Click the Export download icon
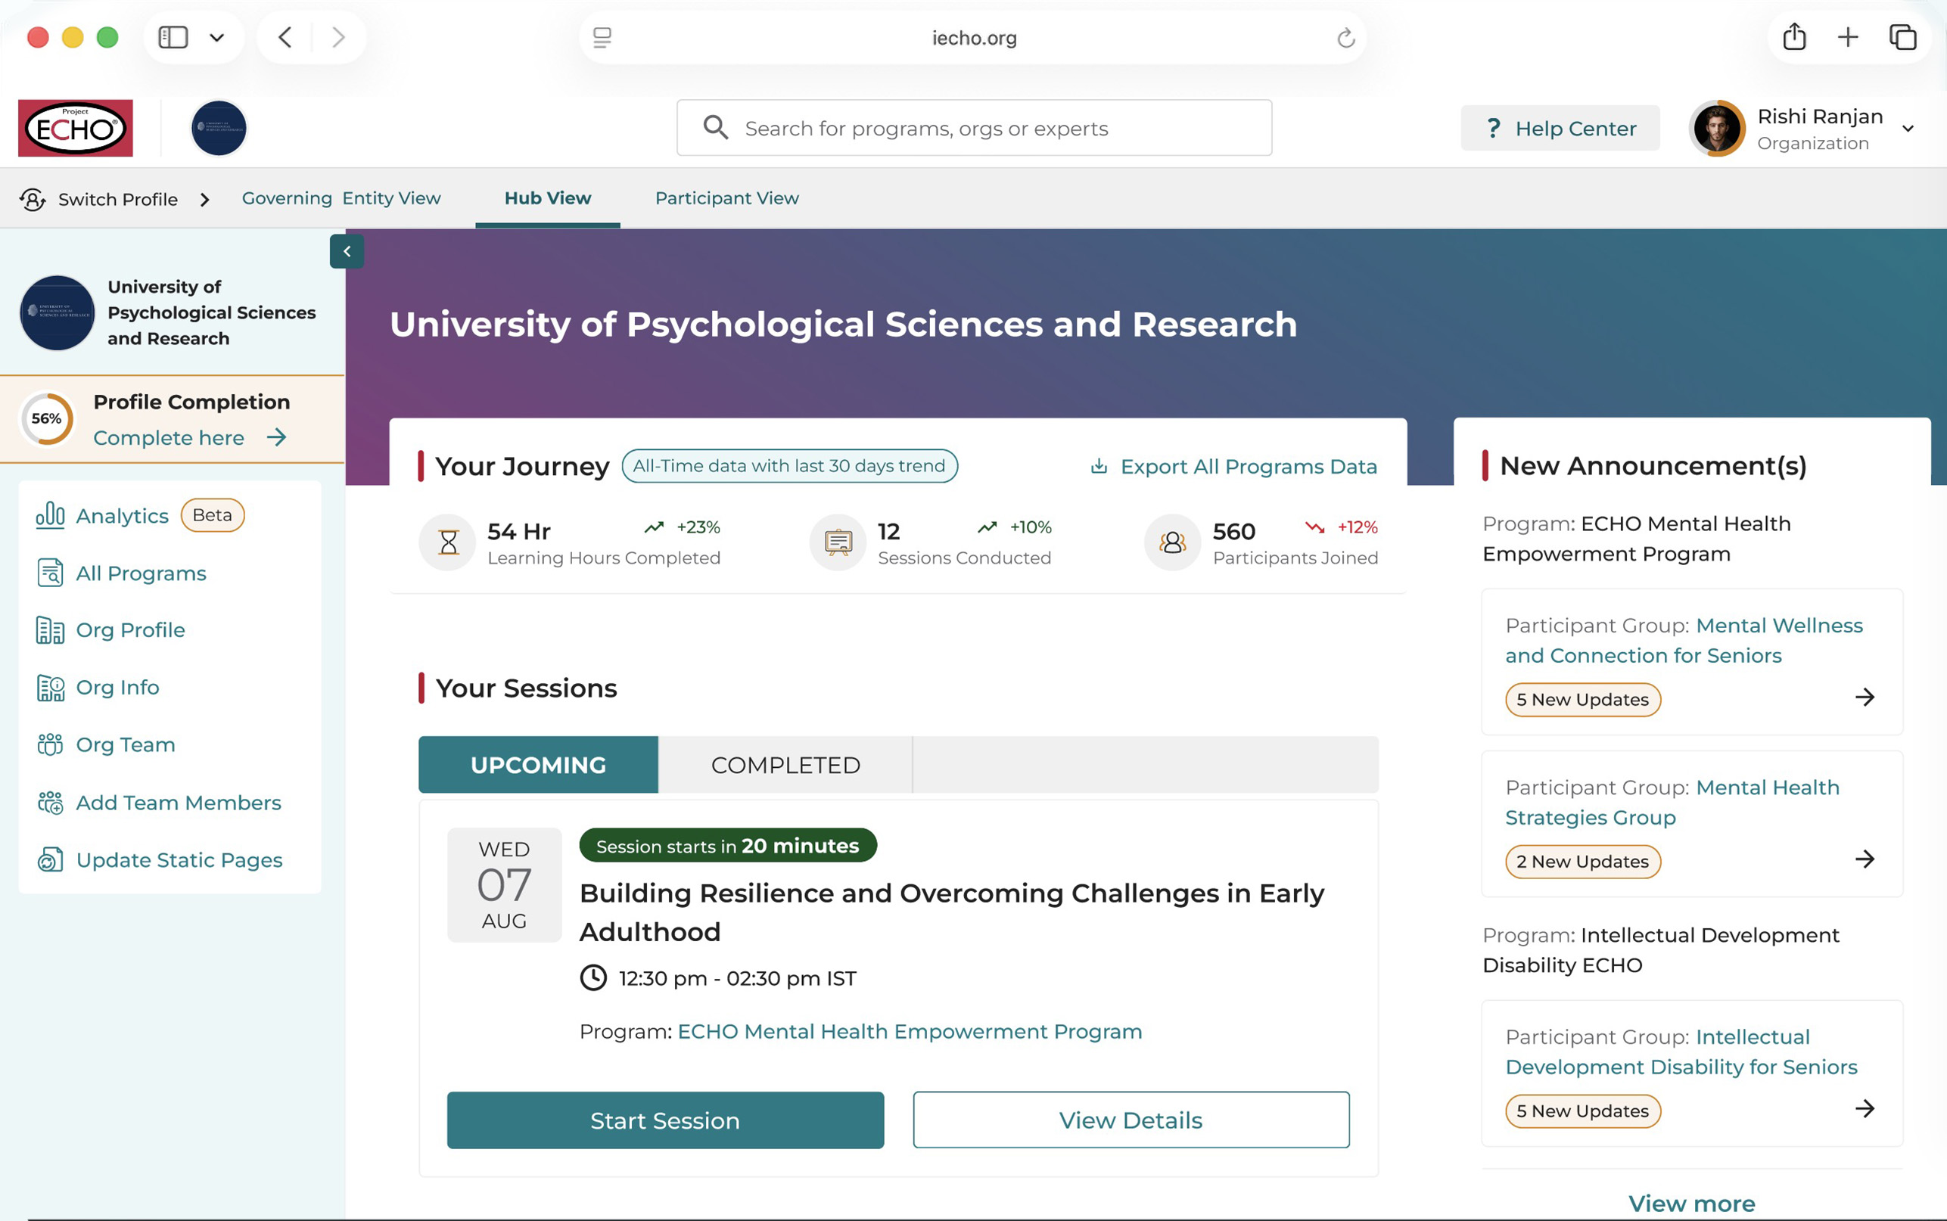The width and height of the screenshot is (1947, 1221). pos(1099,466)
